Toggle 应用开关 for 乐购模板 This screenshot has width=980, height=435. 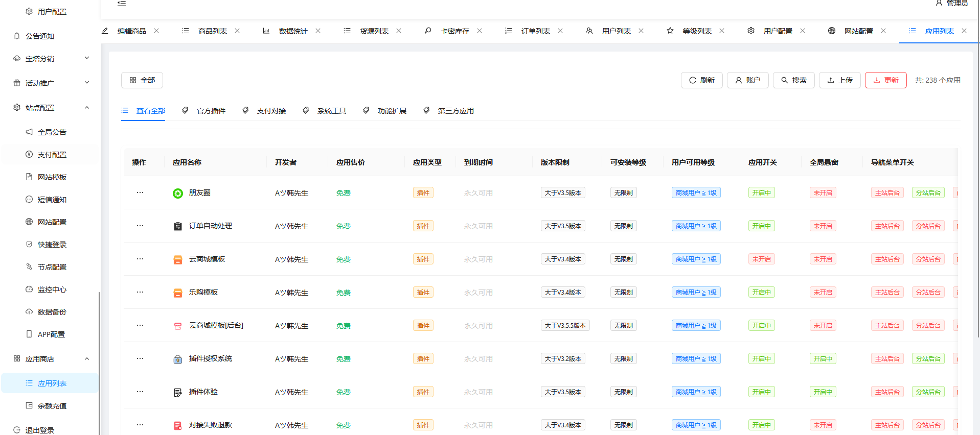coord(761,293)
